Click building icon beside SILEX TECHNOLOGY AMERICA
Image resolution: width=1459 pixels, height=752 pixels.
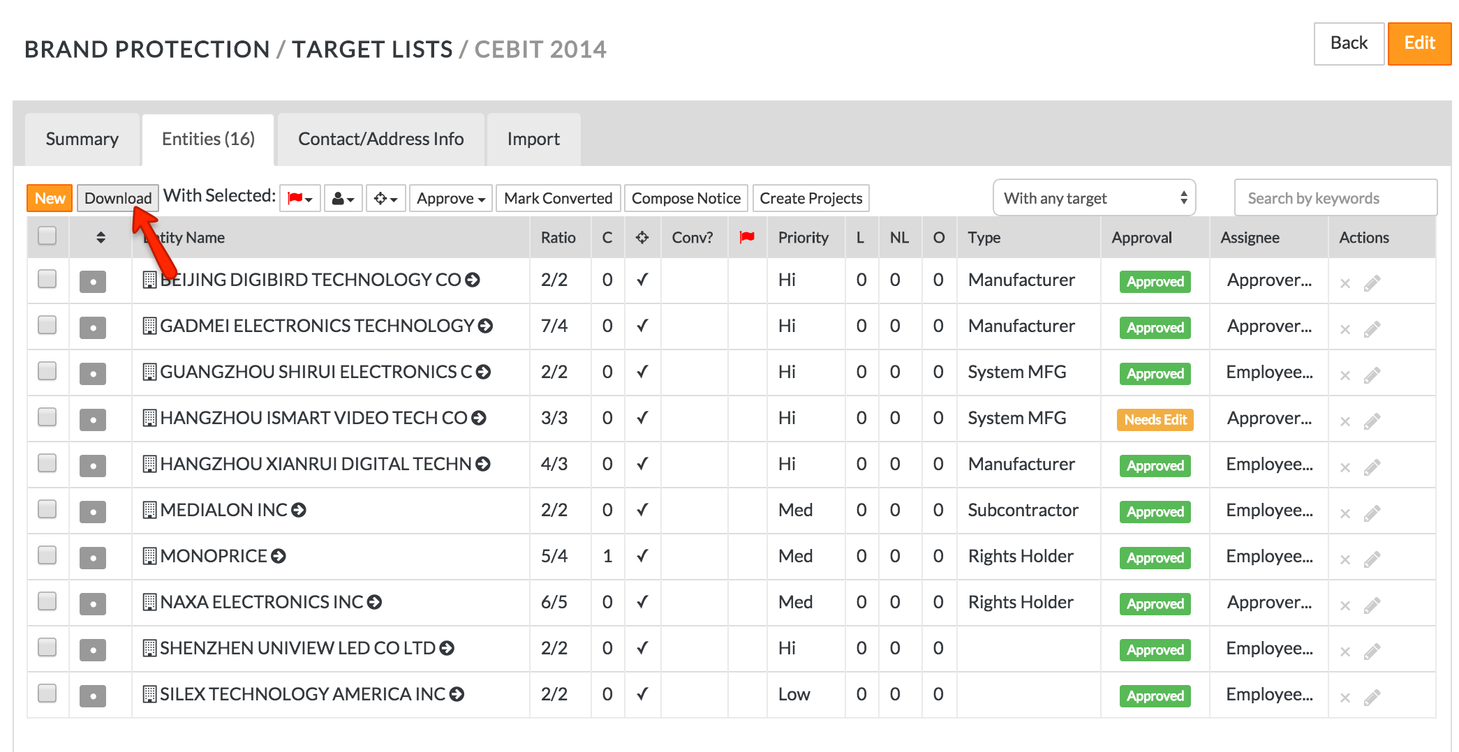[x=149, y=694]
